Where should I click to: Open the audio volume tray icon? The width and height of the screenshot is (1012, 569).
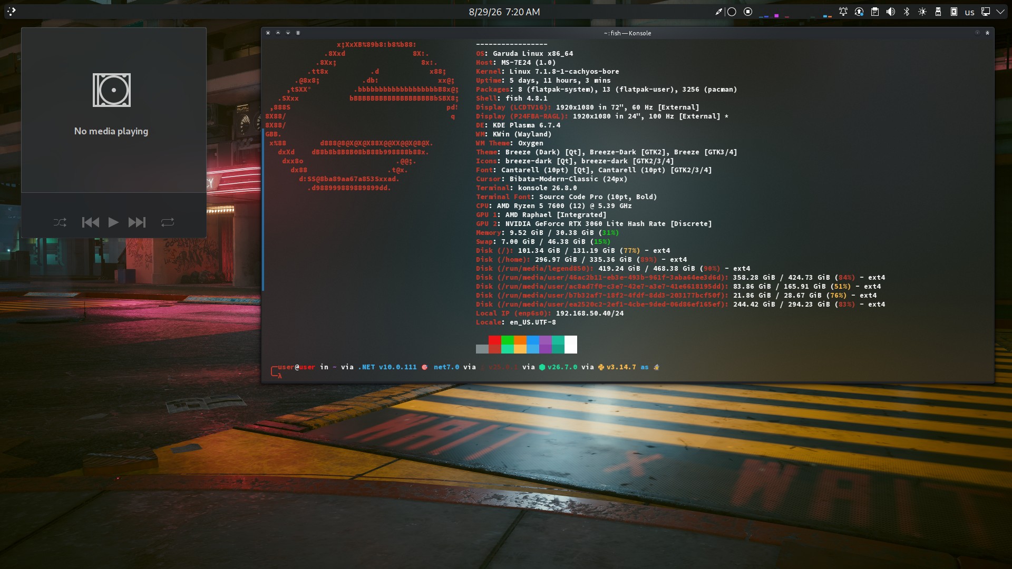[891, 12]
